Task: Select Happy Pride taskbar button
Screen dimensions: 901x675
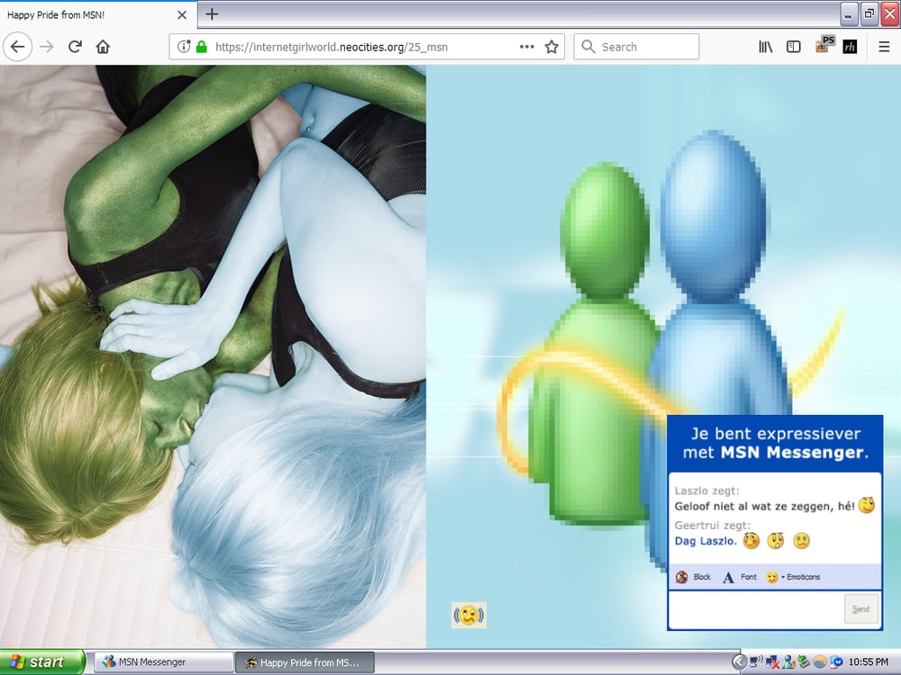Action: (x=305, y=662)
